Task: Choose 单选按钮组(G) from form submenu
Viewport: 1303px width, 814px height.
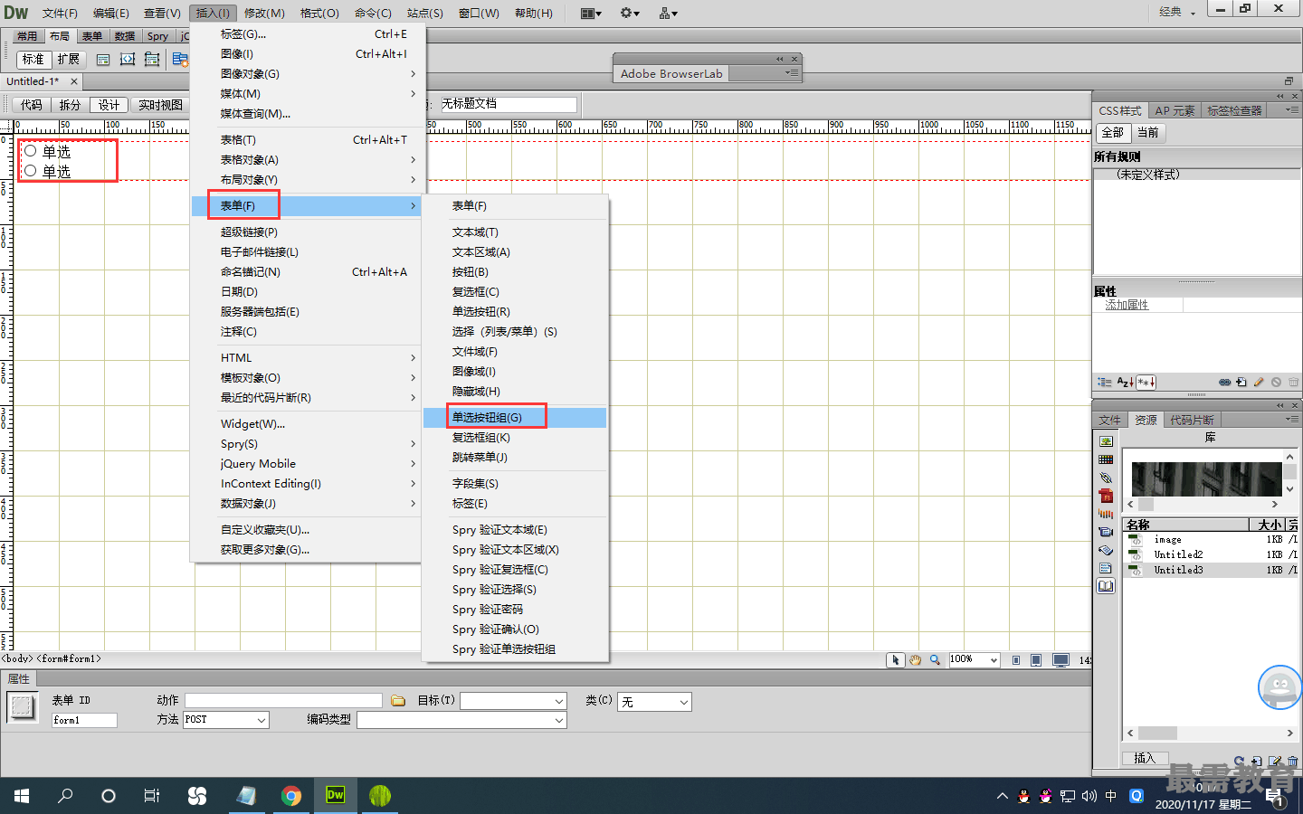Action: 515,418
